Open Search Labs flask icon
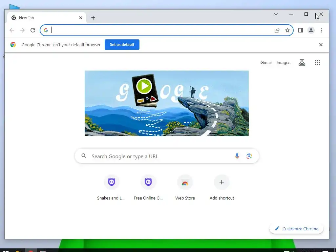This screenshot has height=252, width=336. (302, 63)
